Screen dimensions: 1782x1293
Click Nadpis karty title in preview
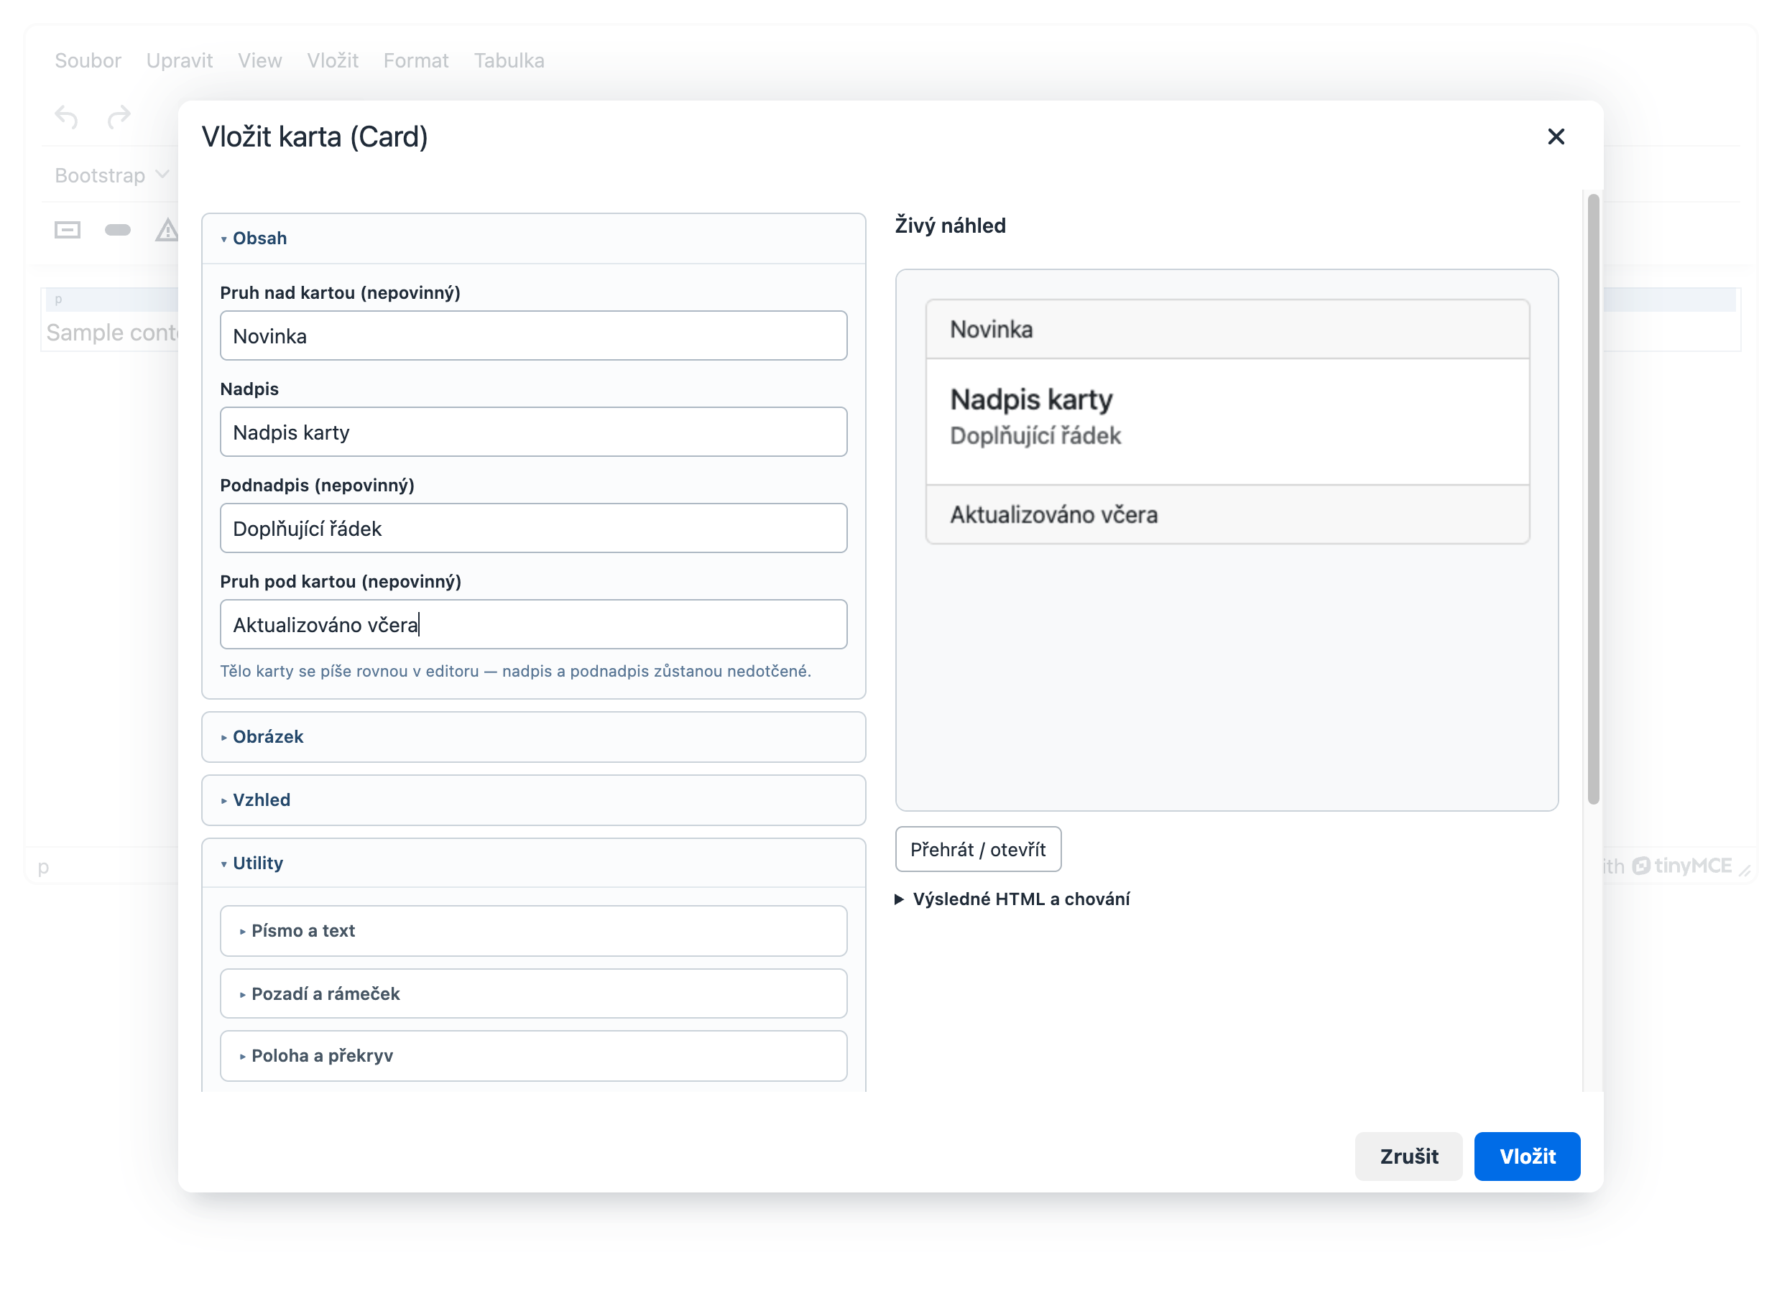[x=1031, y=400]
